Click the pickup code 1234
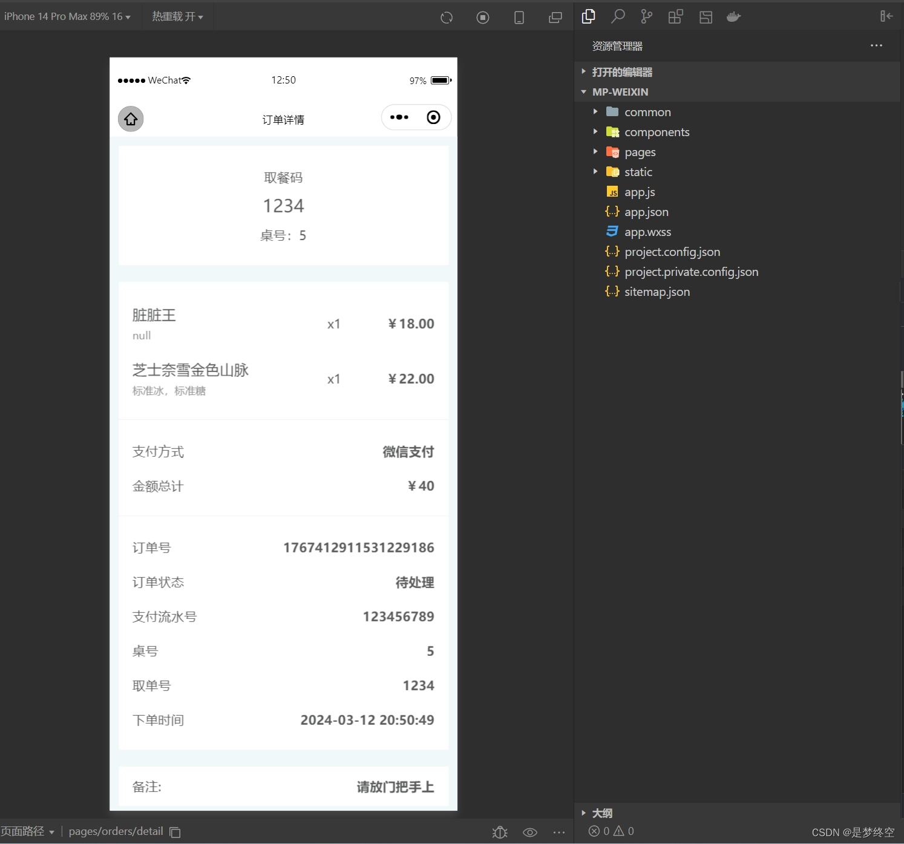Viewport: 904px width, 844px height. 284,206
